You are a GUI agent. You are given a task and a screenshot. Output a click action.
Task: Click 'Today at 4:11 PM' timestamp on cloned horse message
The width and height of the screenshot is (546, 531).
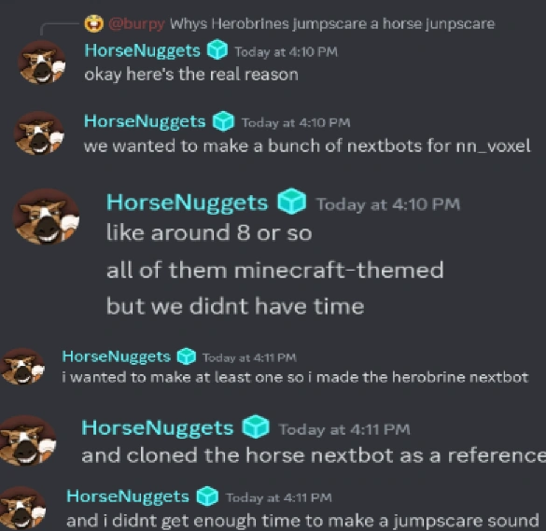pyautogui.click(x=344, y=429)
